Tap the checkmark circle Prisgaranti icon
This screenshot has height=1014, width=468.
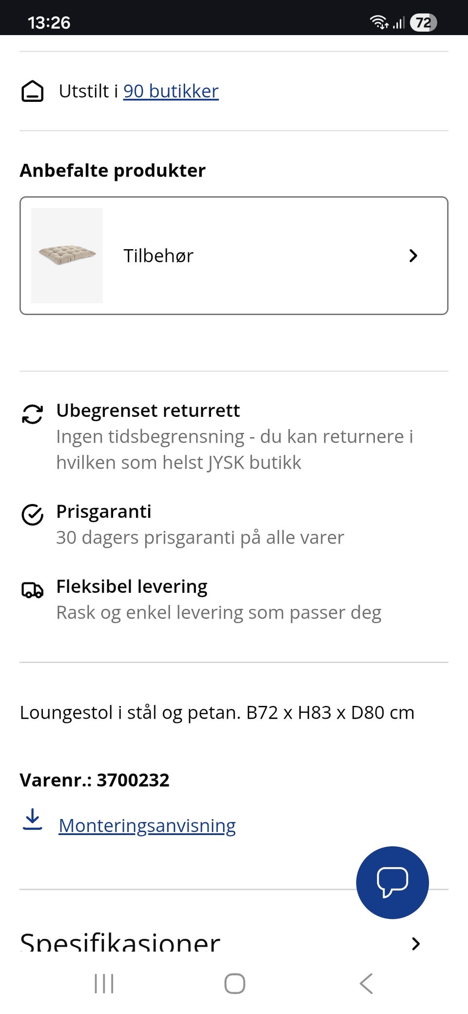click(33, 515)
